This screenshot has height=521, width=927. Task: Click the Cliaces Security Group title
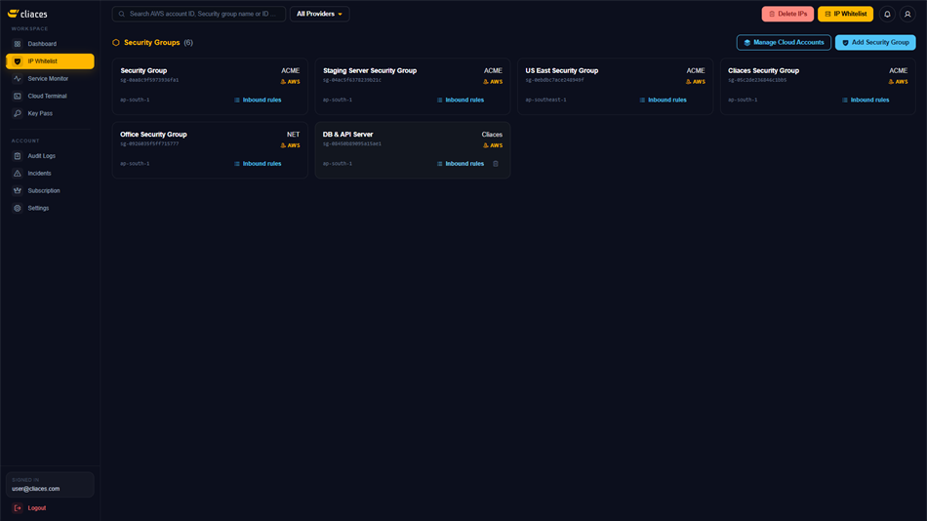tap(763, 70)
